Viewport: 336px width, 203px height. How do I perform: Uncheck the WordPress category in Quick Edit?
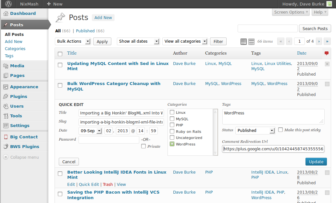pos(172,144)
